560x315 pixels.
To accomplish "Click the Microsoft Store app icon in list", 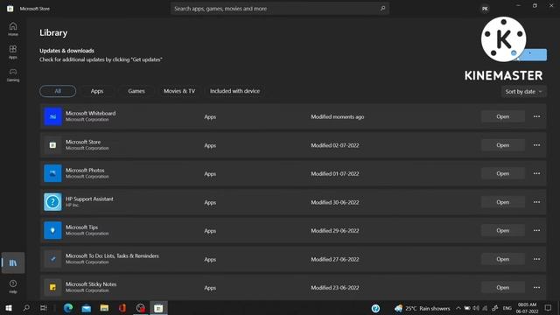I will pos(52,145).
